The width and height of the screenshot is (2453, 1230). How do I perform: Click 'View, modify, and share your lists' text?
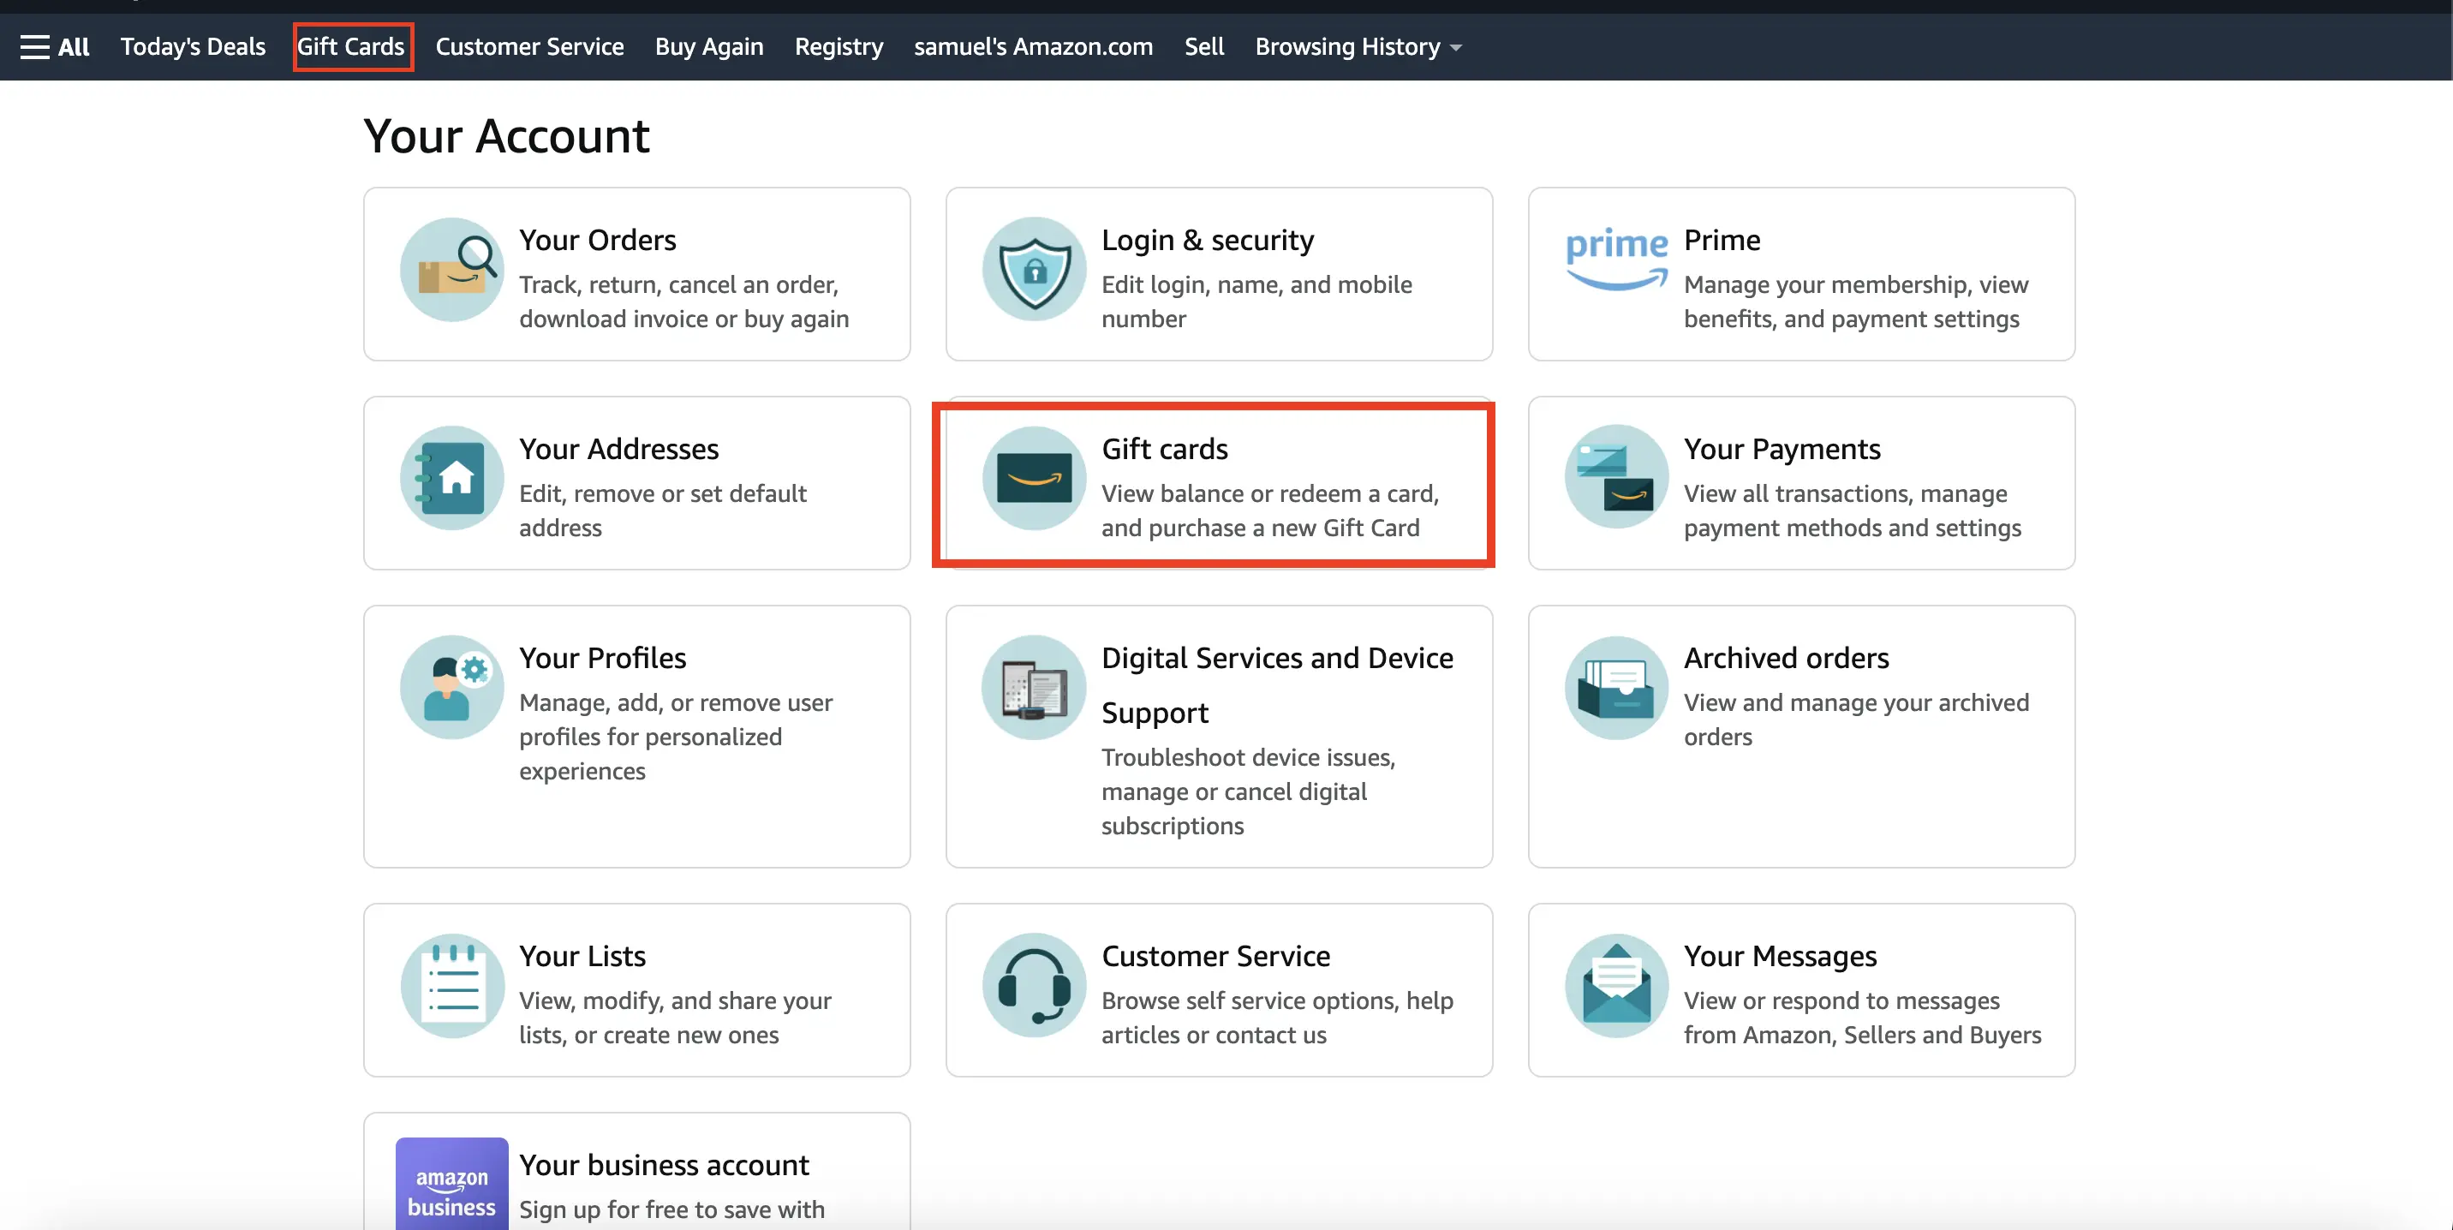pos(675,1018)
